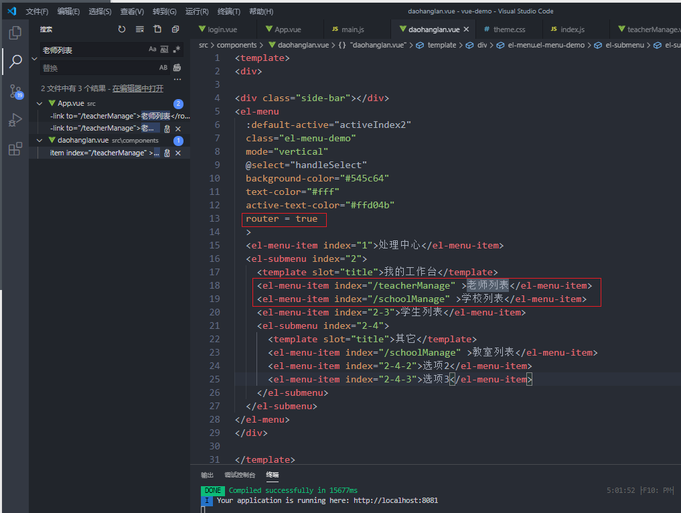Switch to theme.css tab
This screenshot has height=513, width=681.
[x=509, y=29]
